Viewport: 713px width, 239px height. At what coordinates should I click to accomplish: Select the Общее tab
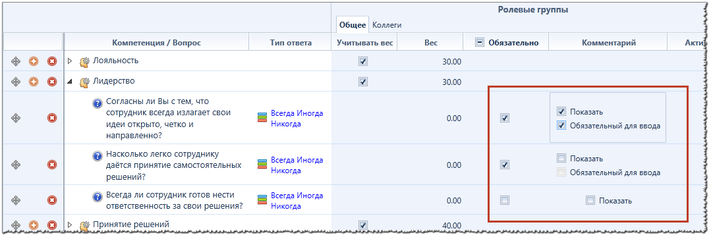[x=353, y=25]
